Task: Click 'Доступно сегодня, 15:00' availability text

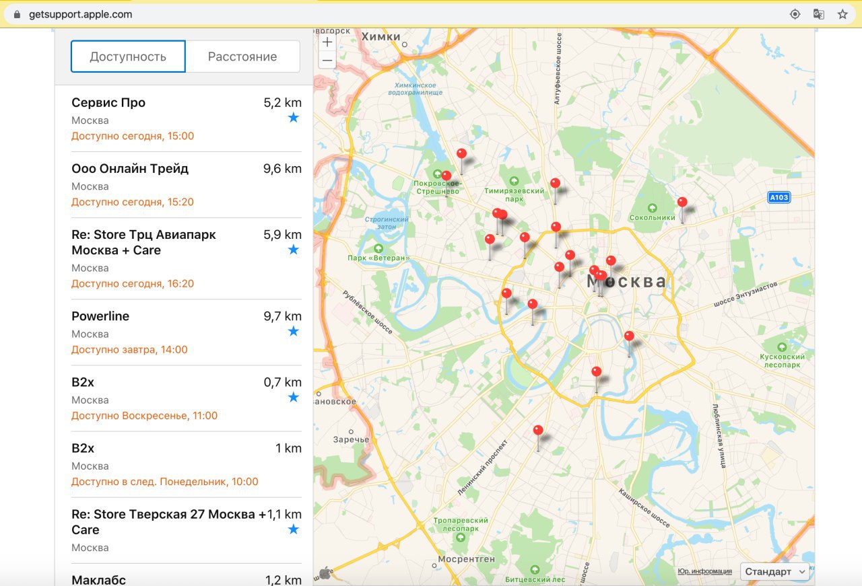Action: pos(133,136)
